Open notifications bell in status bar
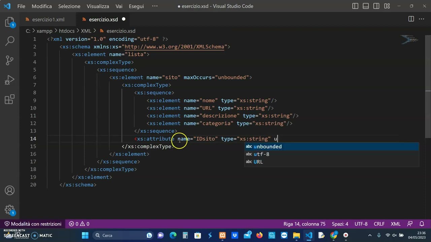 (x=422, y=224)
